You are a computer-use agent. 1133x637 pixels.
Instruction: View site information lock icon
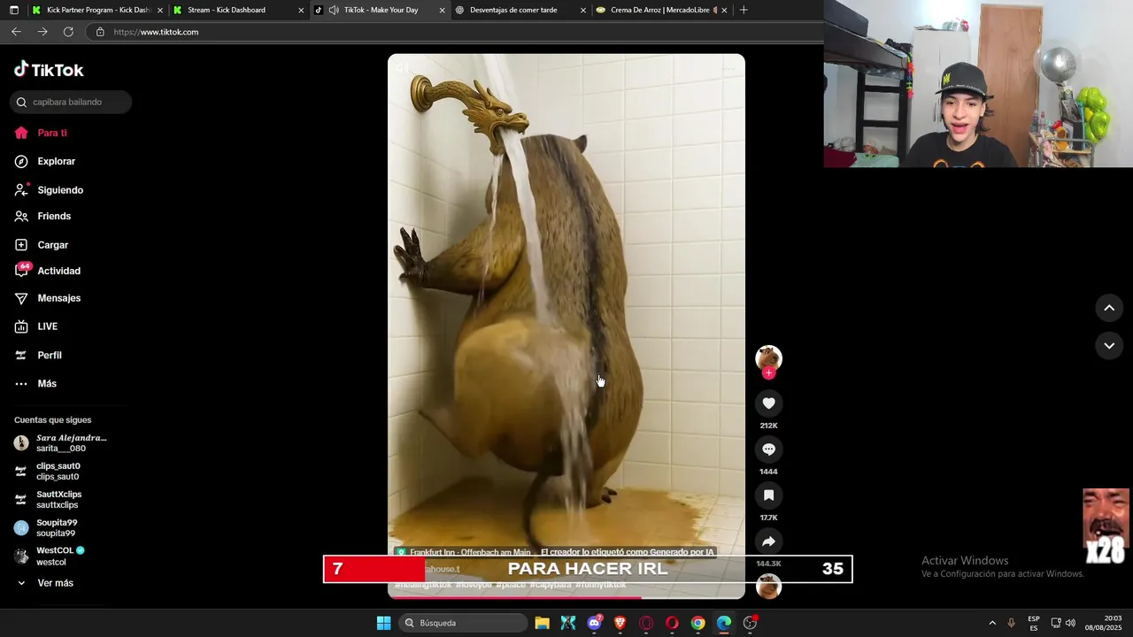pos(100,32)
